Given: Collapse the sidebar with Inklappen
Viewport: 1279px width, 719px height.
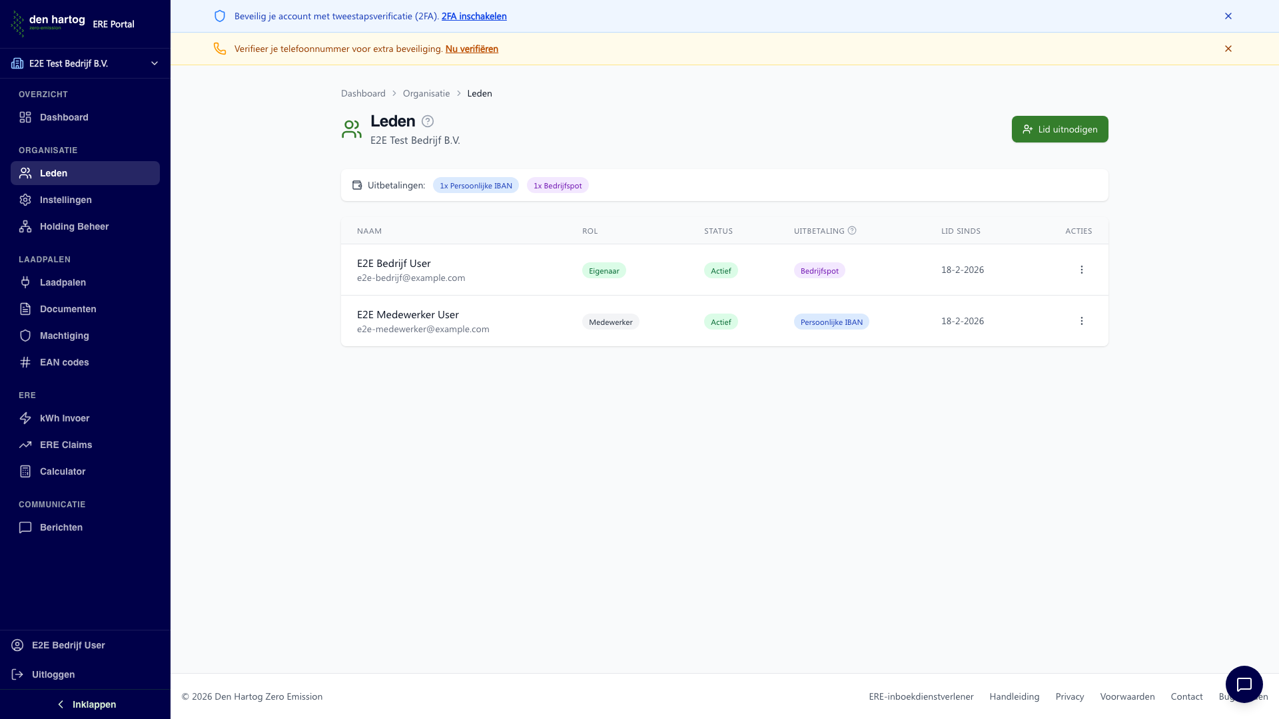Looking at the screenshot, I should pos(85,704).
